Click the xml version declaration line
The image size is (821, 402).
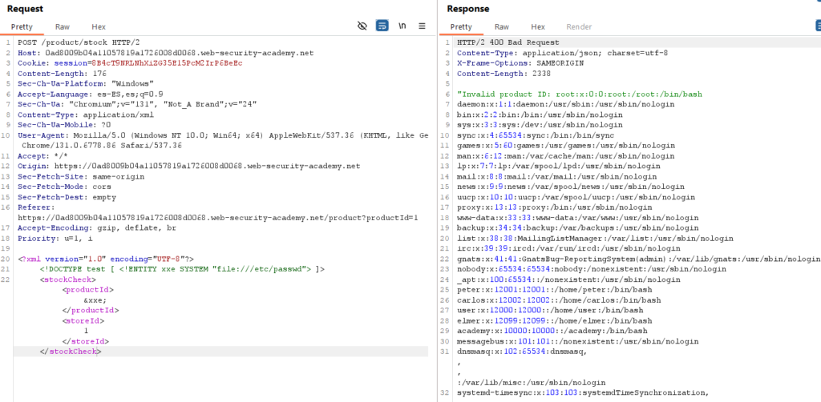pyautogui.click(x=107, y=259)
